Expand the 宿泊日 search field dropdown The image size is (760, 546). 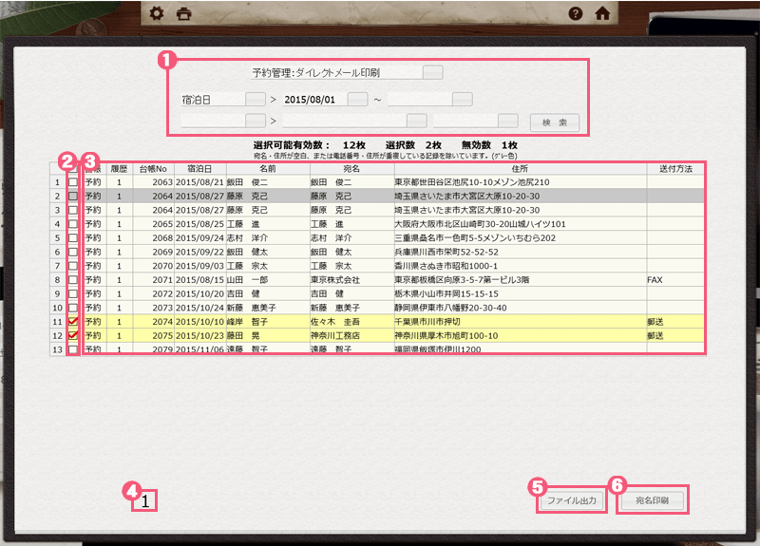pyautogui.click(x=256, y=99)
